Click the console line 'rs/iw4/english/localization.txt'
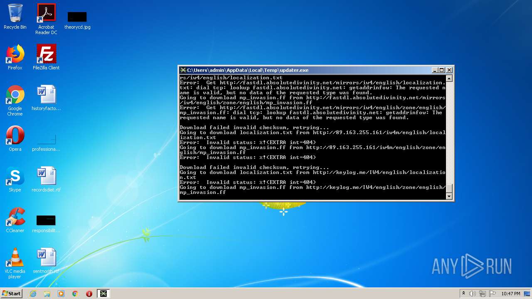 231,78
